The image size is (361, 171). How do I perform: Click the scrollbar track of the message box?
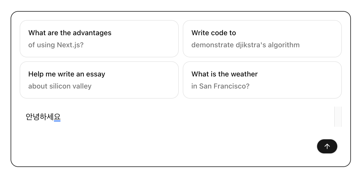[x=338, y=117]
